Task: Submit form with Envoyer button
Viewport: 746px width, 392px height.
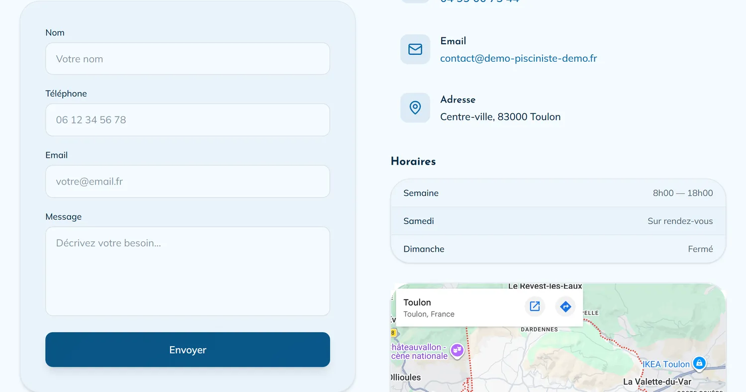Action: [x=187, y=350]
